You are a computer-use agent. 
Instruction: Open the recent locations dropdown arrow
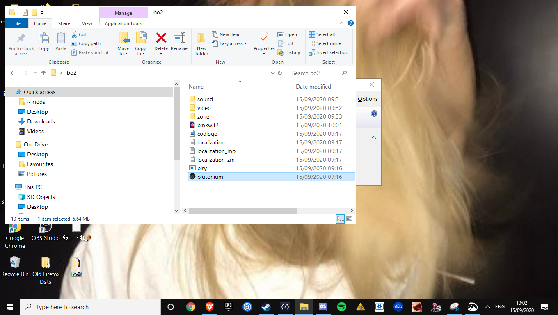pos(34,73)
